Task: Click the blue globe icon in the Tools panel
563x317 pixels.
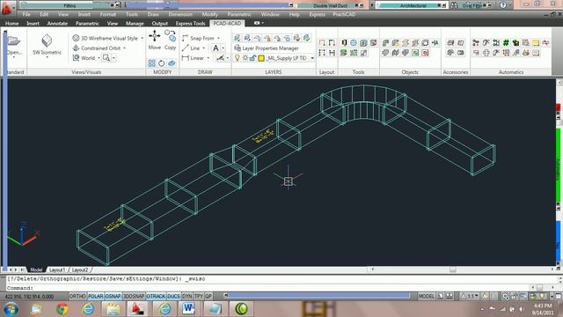Action: [x=354, y=43]
